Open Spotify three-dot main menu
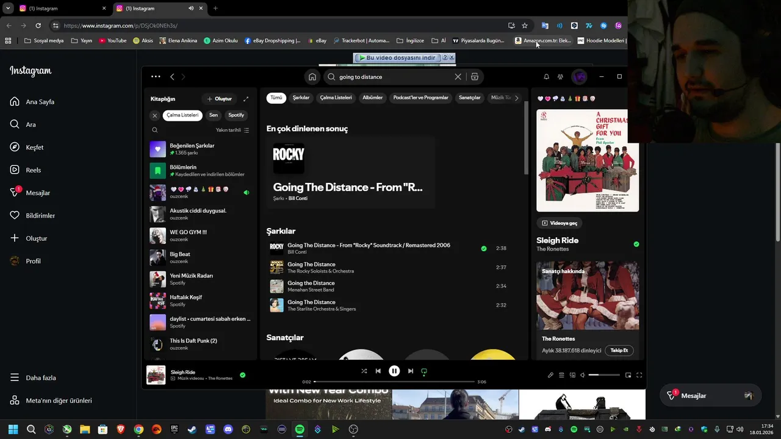Image resolution: width=781 pixels, height=439 pixels. click(x=156, y=77)
